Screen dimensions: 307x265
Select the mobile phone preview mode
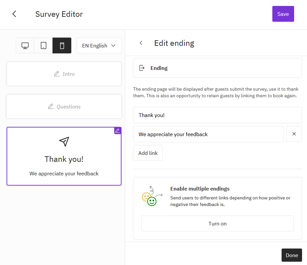coord(62,45)
